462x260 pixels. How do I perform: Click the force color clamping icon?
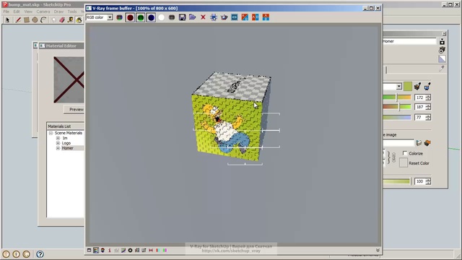[x=103, y=251]
